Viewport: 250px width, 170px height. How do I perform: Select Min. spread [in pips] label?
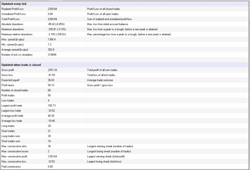(x=12, y=44)
